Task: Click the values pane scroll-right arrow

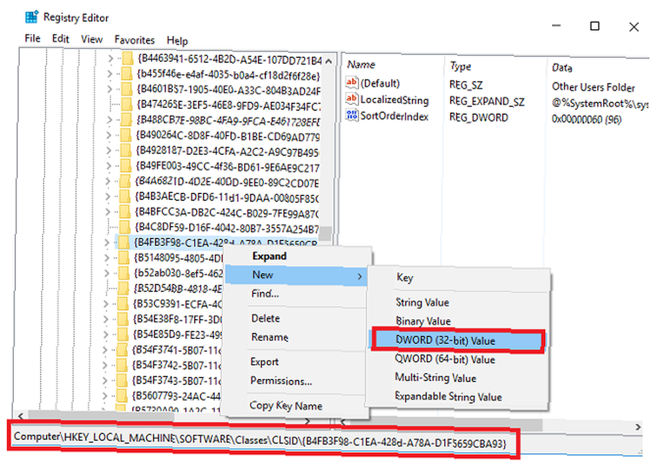Action: pyautogui.click(x=638, y=427)
